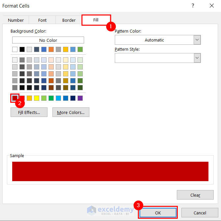Open the Pattern Color dropdown arrow

[x=197, y=40]
